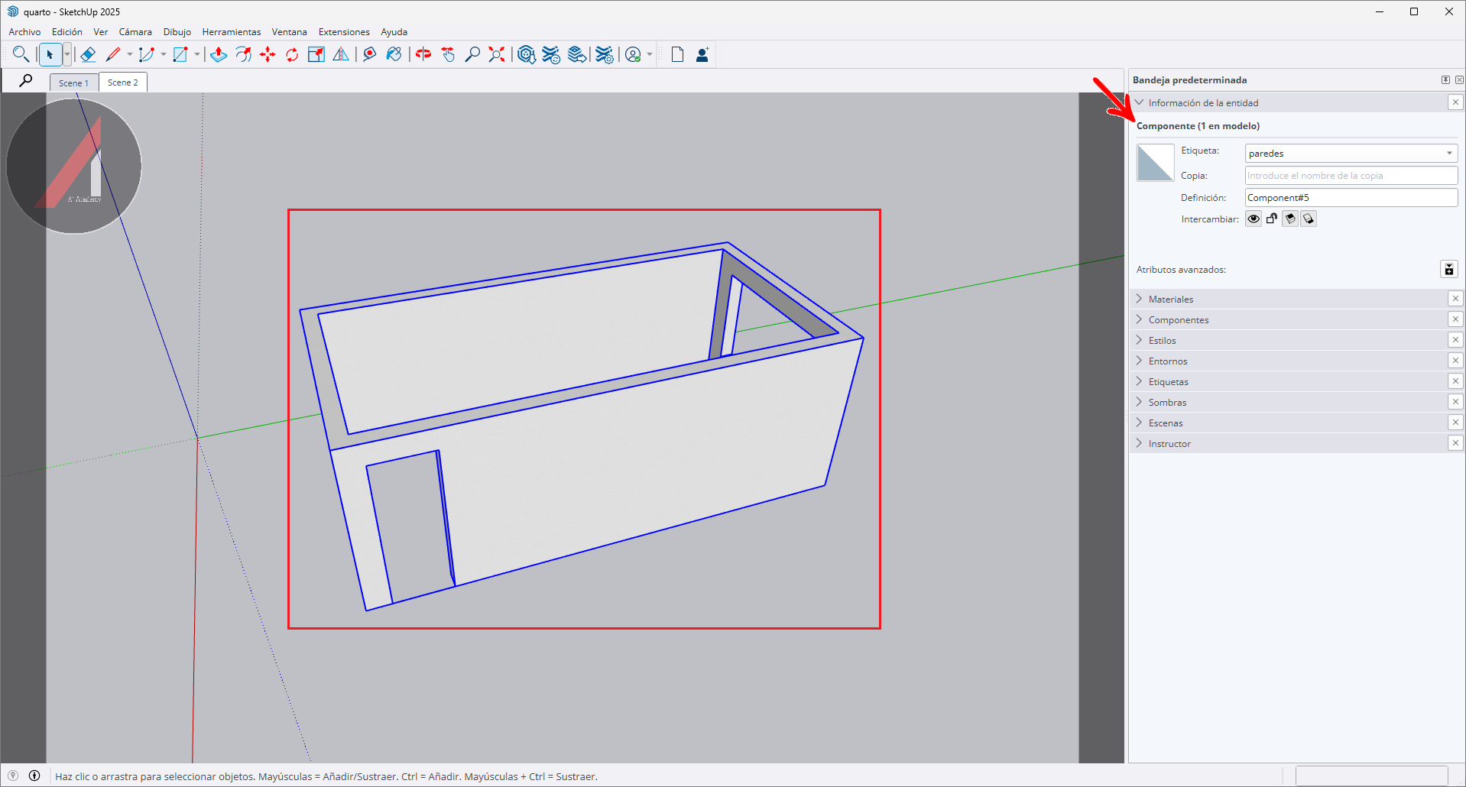Click the Search SketchUp magnifier icon
This screenshot has height=787, width=1466.
[21, 54]
